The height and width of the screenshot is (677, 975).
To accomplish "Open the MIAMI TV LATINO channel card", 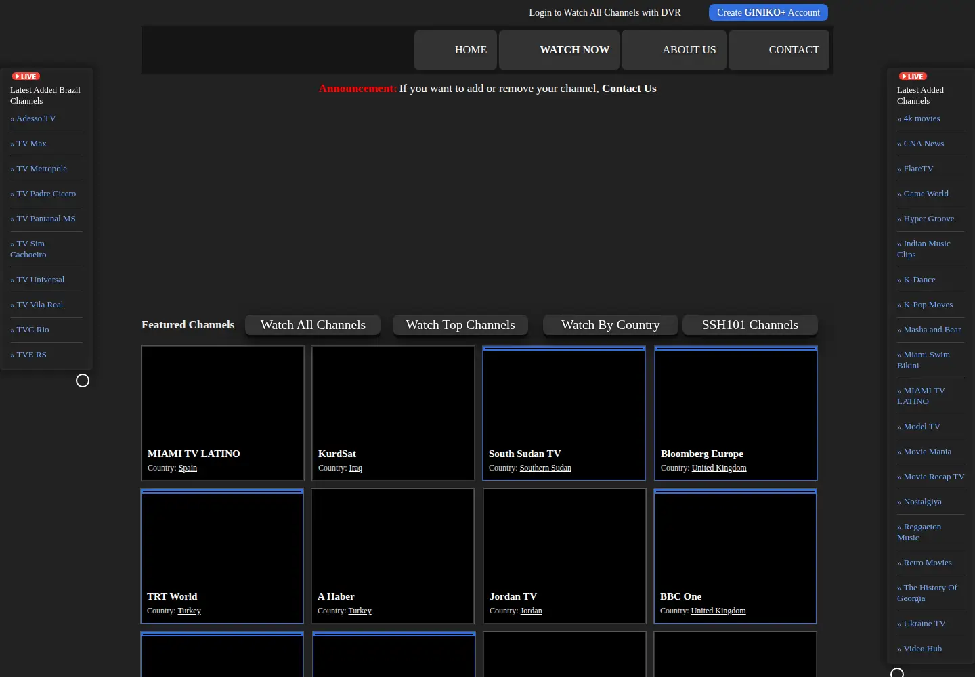I will [x=223, y=413].
